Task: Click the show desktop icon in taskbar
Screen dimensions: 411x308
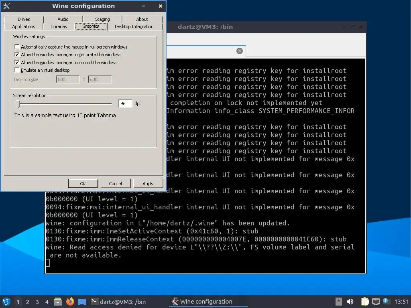Action: click(82, 302)
